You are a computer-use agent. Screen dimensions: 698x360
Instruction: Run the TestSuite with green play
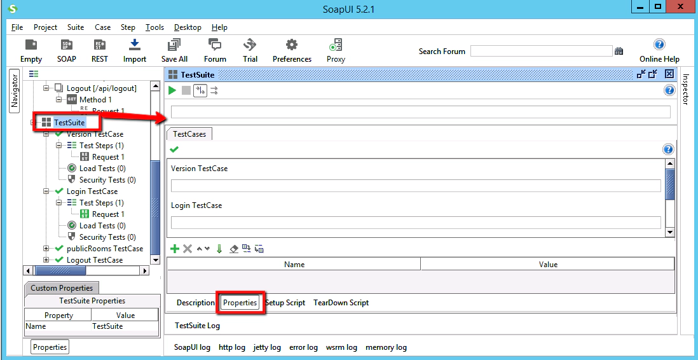point(172,91)
